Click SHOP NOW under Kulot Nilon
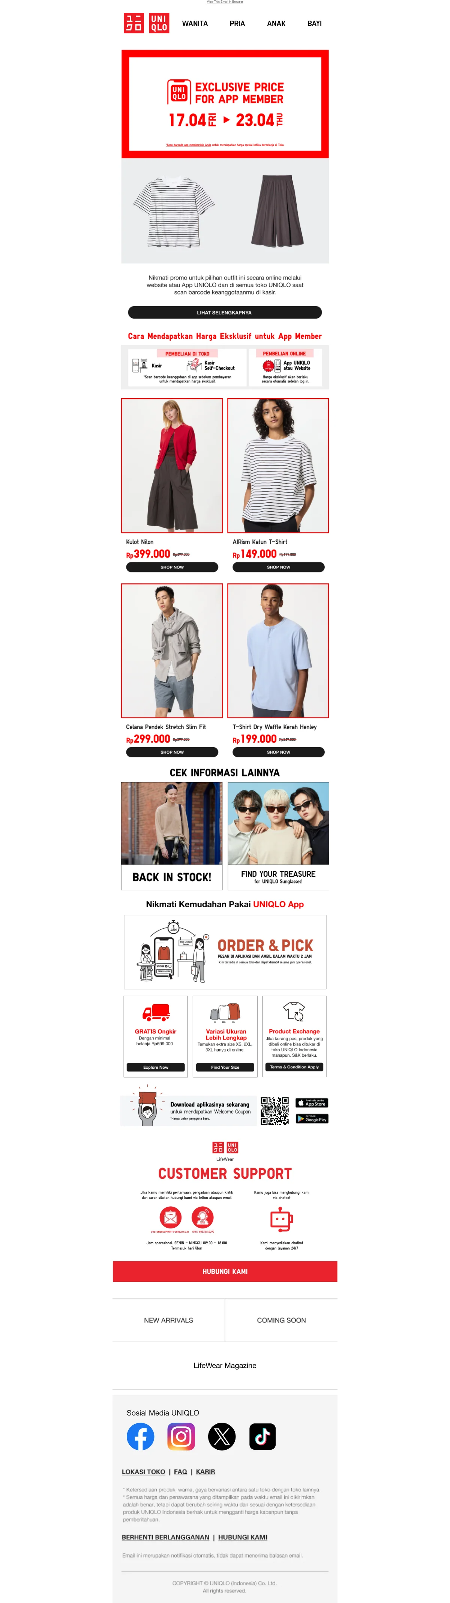 coord(172,567)
